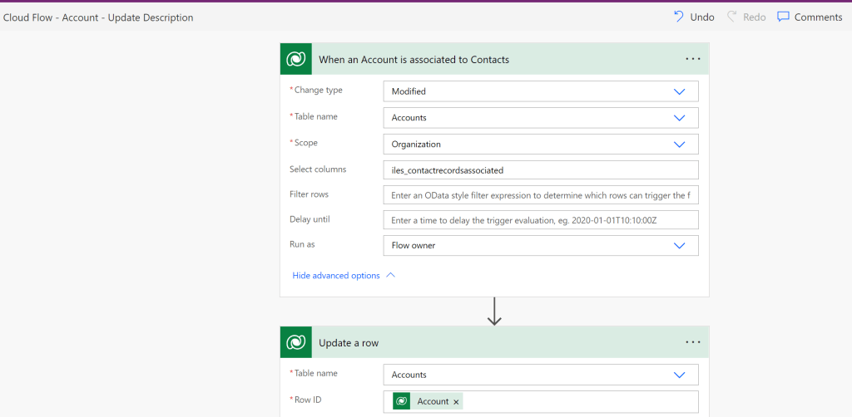Click the Dataverse icon on Update a row
This screenshot has width=852, height=417.
[x=295, y=342]
